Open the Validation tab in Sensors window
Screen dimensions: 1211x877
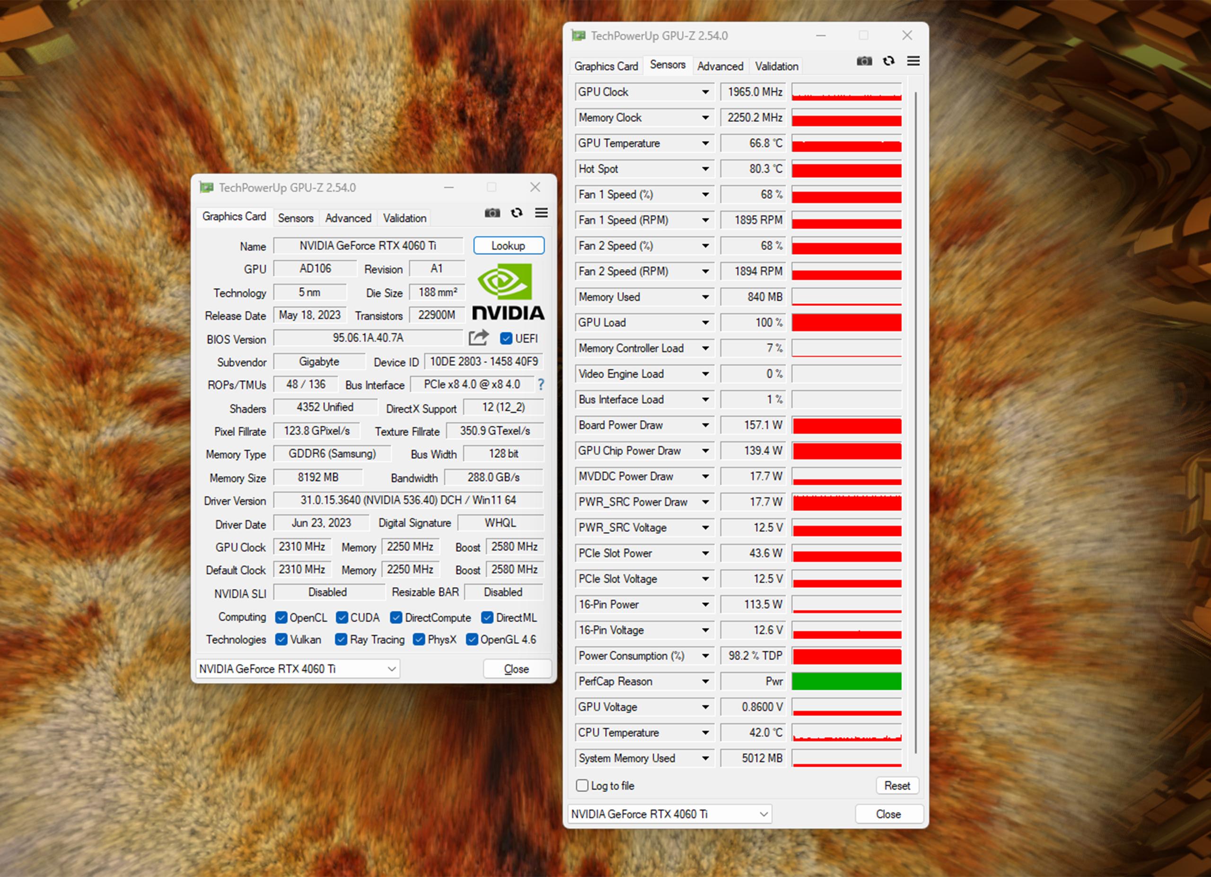click(776, 66)
